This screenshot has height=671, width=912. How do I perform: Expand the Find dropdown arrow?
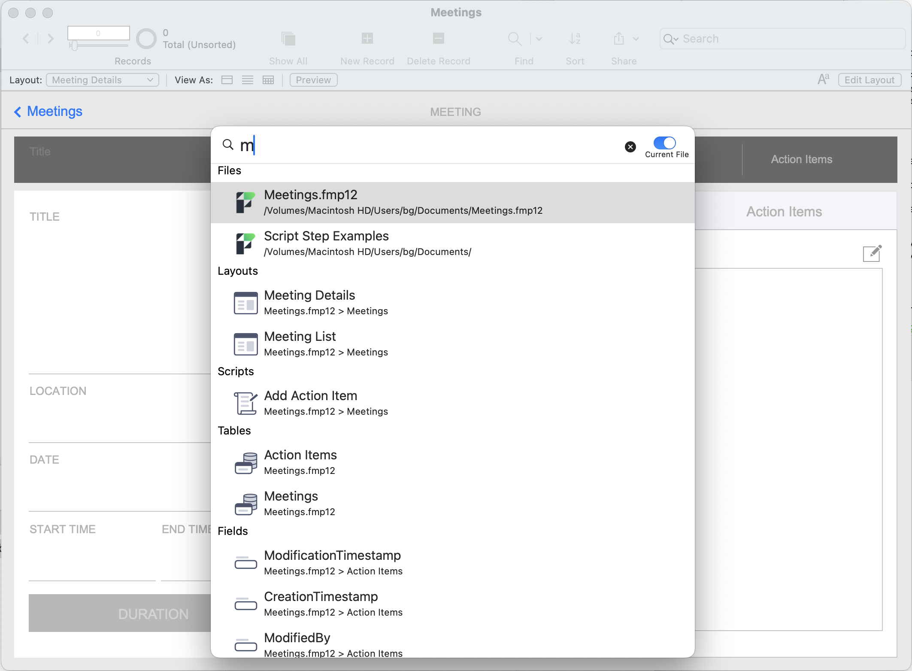[539, 39]
